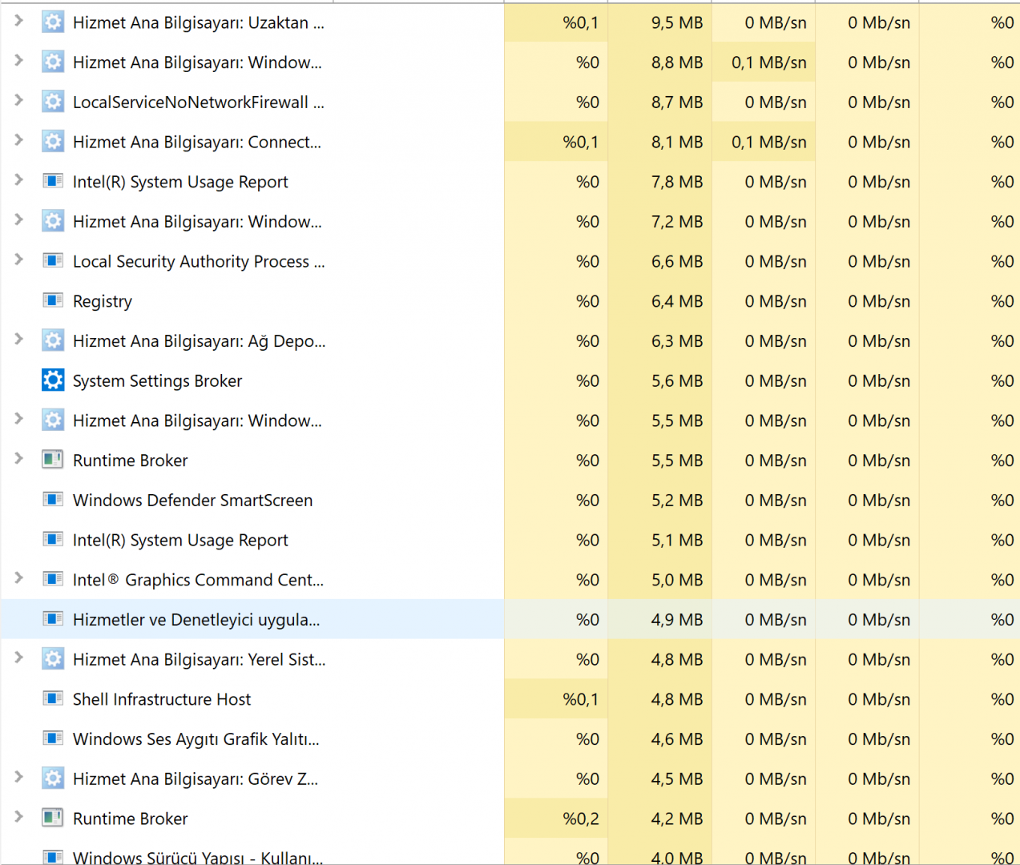Click the blue System Settings Broker gear icon

(x=53, y=380)
